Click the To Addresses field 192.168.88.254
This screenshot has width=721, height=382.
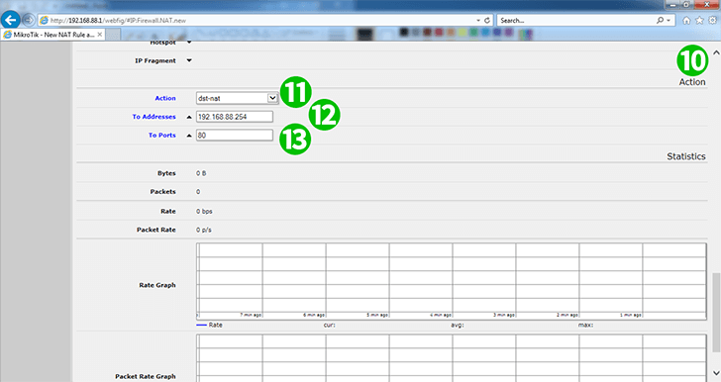235,117
